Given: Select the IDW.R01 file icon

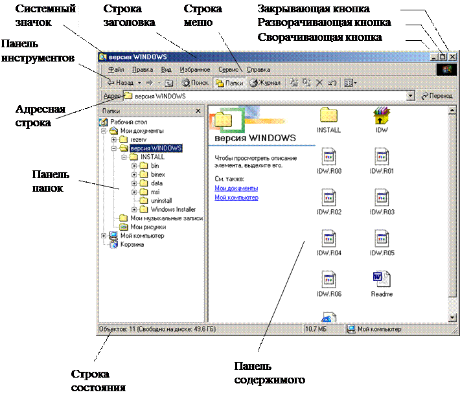Looking at the screenshot, I should click(x=382, y=156).
